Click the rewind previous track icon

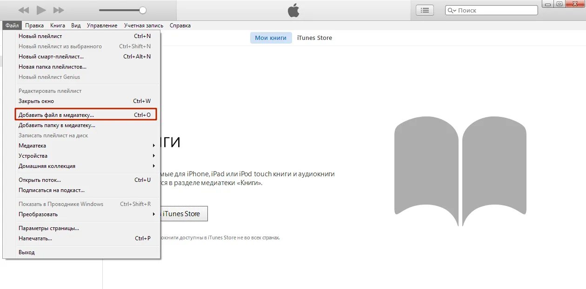point(24,10)
